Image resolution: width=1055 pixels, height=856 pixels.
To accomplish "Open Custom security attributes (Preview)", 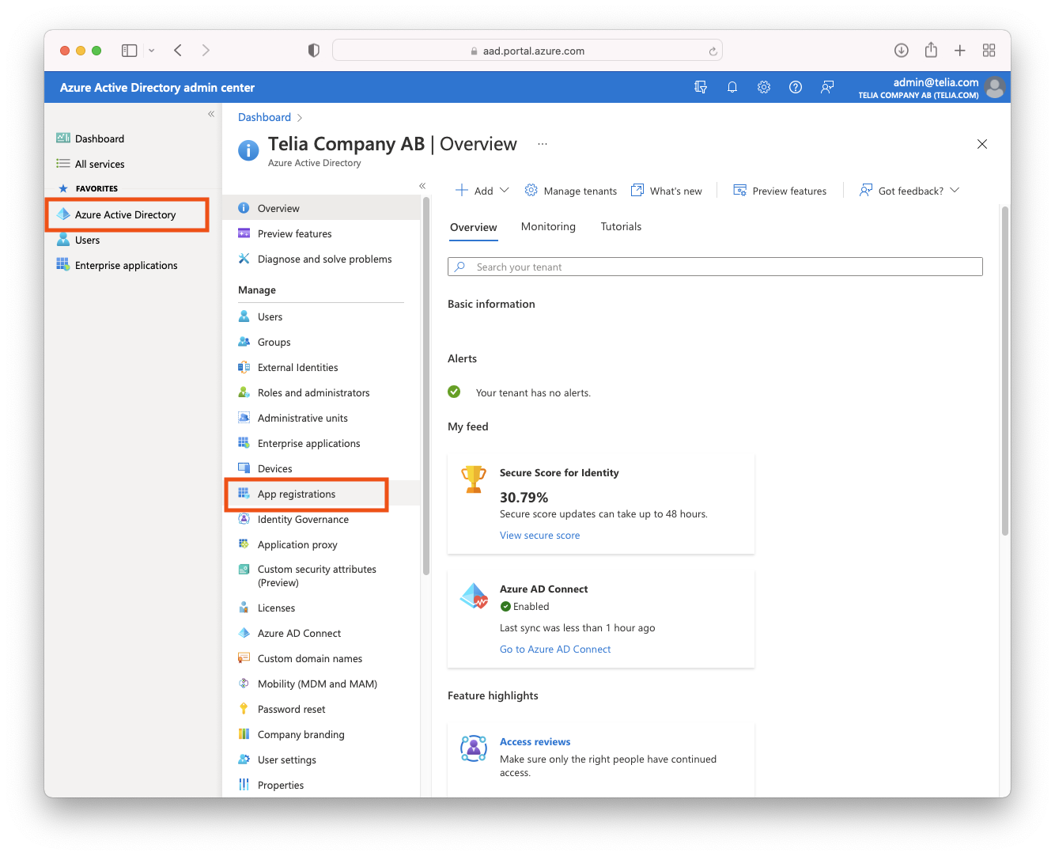I will pyautogui.click(x=322, y=576).
